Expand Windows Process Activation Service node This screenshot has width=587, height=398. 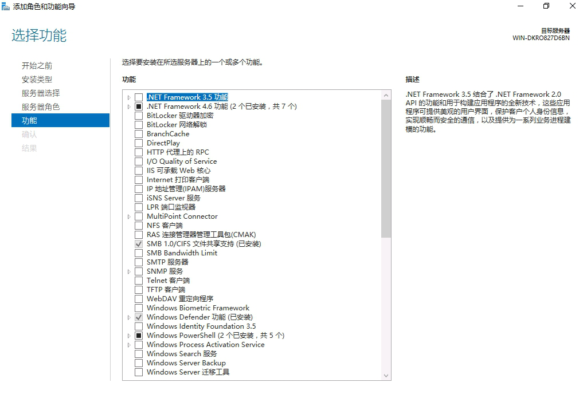pos(129,345)
